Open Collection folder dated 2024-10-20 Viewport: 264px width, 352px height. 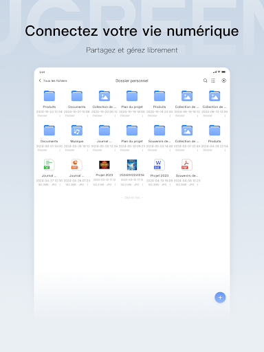pos(104,96)
